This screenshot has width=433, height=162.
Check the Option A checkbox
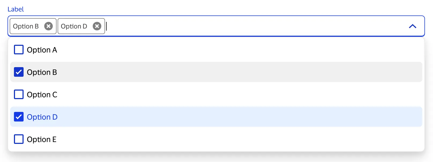[x=19, y=50]
